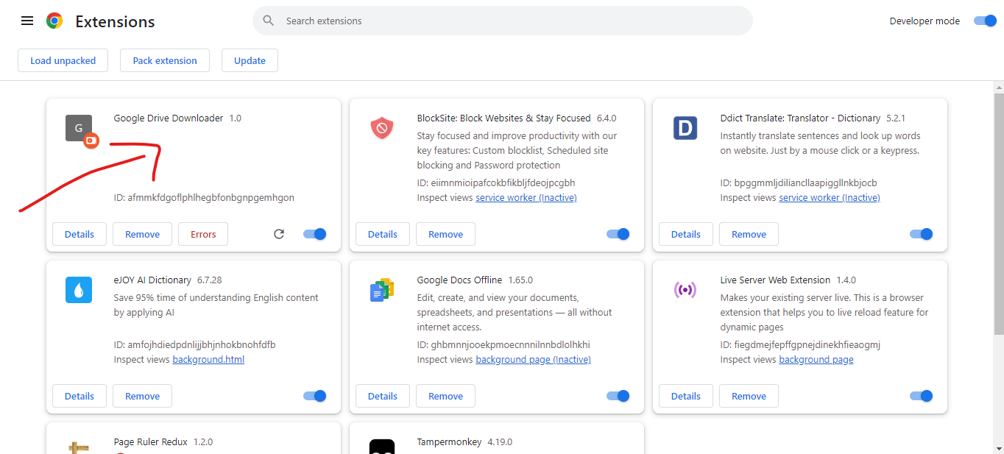The width and height of the screenshot is (1004, 454).
Task: Disable the eJOY AI Dictionary toggle
Action: (314, 395)
